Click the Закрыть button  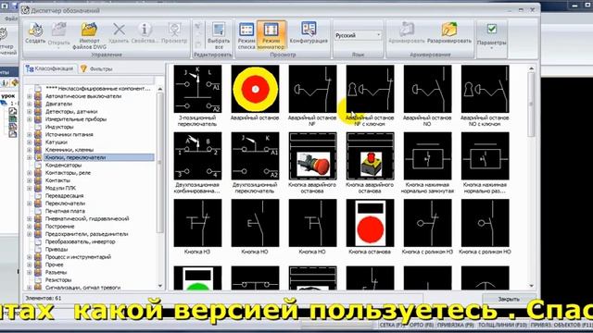click(x=509, y=299)
